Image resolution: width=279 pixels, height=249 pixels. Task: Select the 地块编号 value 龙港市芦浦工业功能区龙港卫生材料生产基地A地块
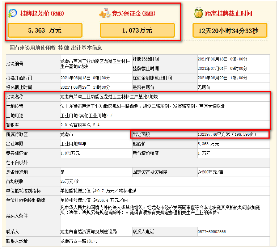pos(95,64)
